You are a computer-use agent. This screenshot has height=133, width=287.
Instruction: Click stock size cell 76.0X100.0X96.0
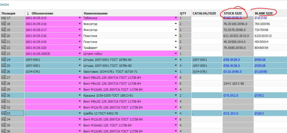click(238, 24)
